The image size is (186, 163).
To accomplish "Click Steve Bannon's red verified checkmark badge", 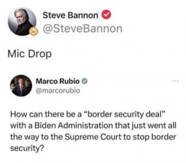I will pyautogui.click(x=106, y=15).
